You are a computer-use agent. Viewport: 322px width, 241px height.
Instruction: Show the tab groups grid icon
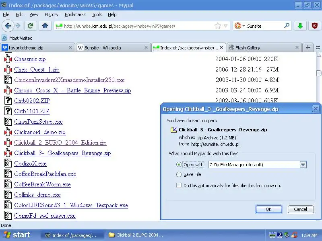click(318, 47)
